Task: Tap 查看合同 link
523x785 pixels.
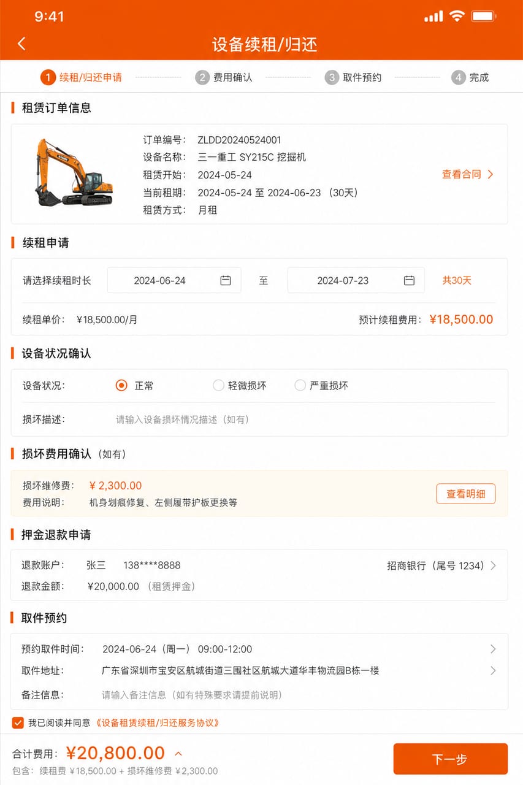Action: [462, 174]
